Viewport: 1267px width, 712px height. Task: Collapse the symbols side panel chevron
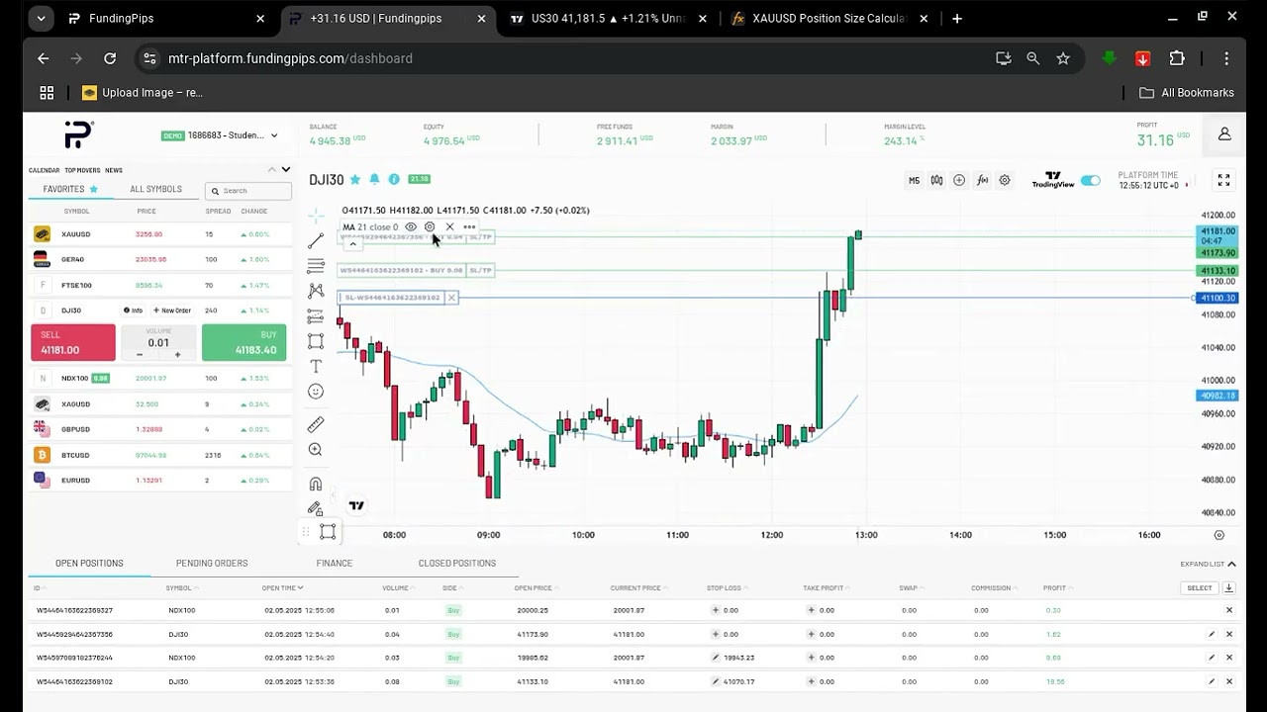point(285,169)
